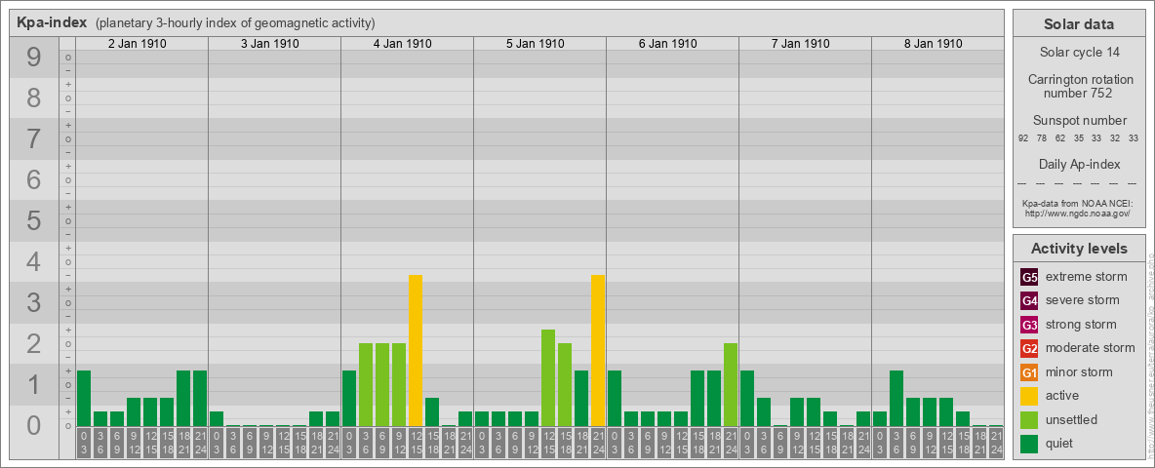The image size is (1155, 468).
Task: Click the dark green 0-3 bar on 2 Jan
Action: (84, 398)
